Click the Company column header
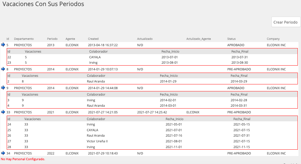Screen dimensions: 301x164 click(x=273, y=39)
